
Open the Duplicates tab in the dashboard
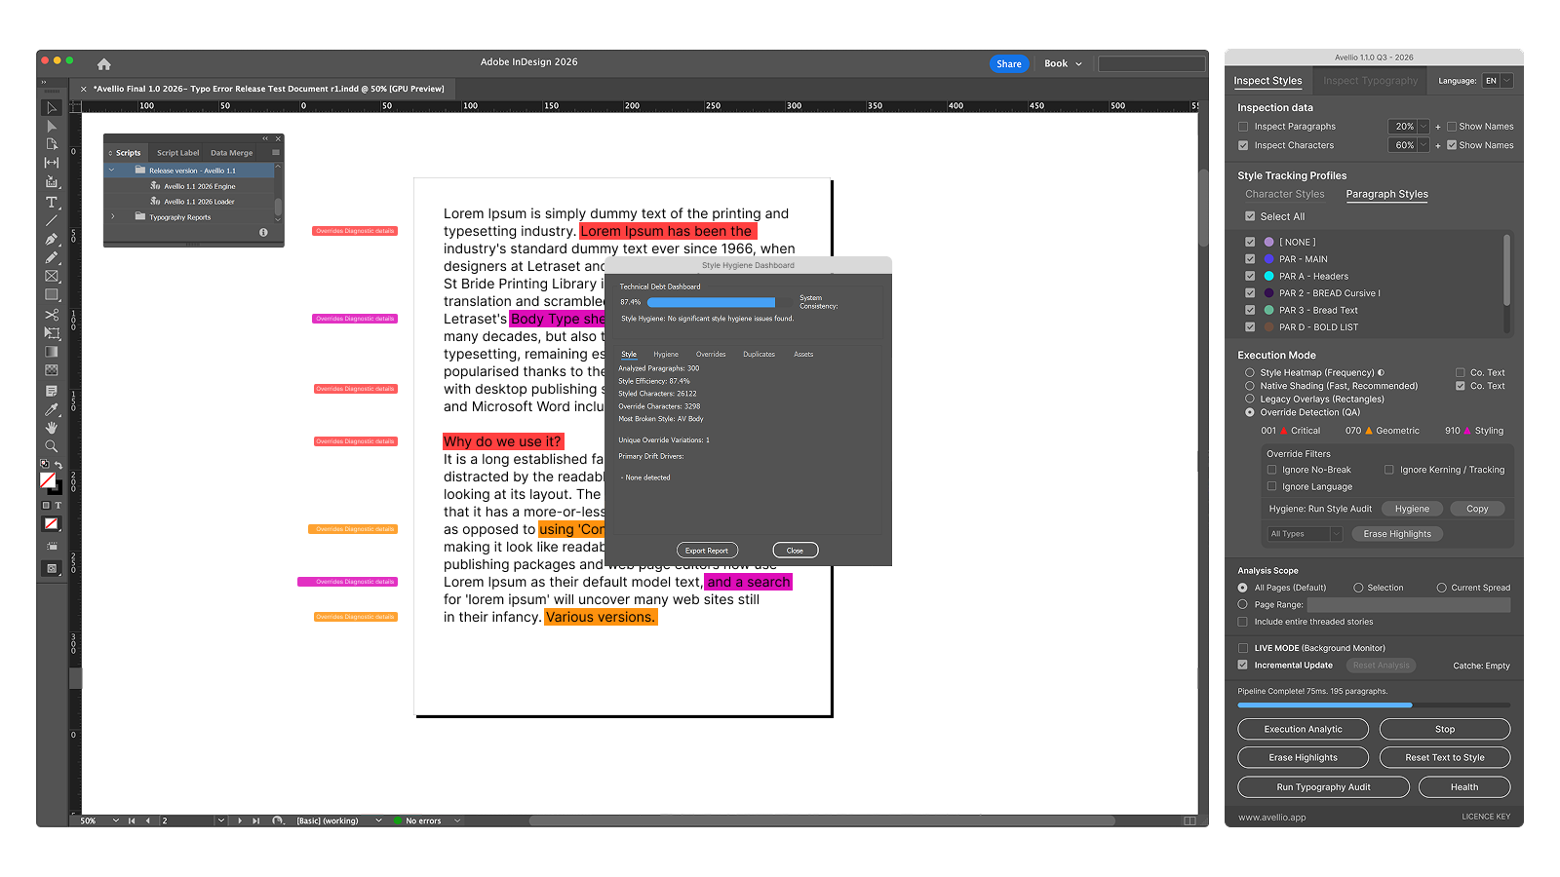759,355
